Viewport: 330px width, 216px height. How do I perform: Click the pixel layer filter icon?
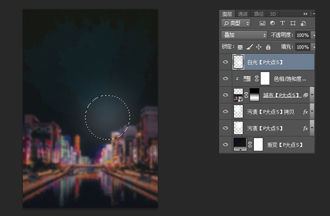tap(262, 23)
